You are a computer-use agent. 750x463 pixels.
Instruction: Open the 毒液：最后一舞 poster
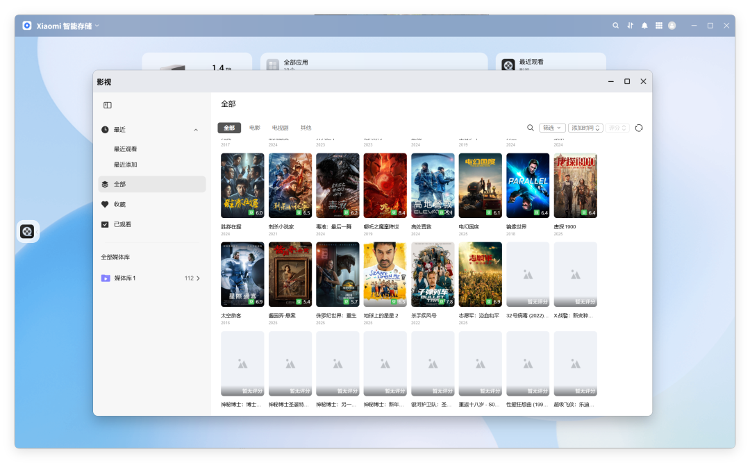[x=337, y=185]
